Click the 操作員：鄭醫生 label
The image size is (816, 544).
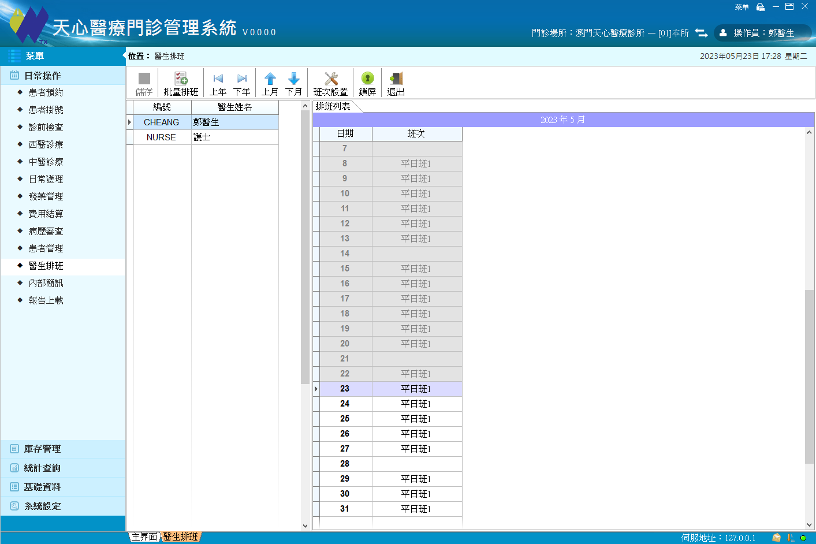tap(763, 33)
